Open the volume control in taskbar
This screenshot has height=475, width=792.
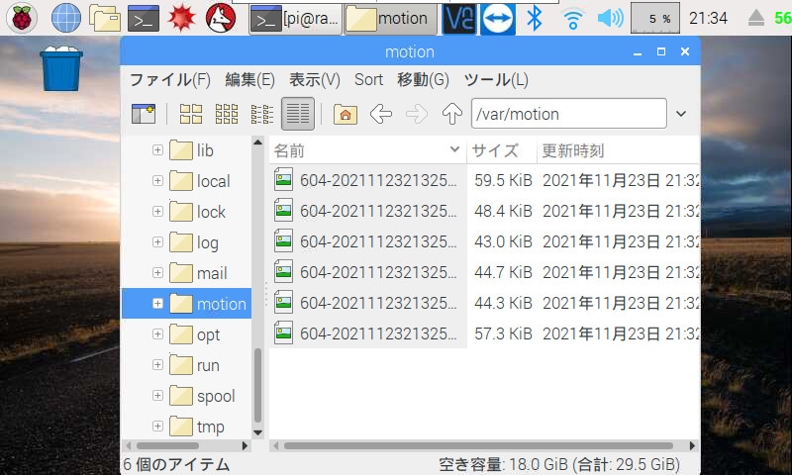coord(611,17)
